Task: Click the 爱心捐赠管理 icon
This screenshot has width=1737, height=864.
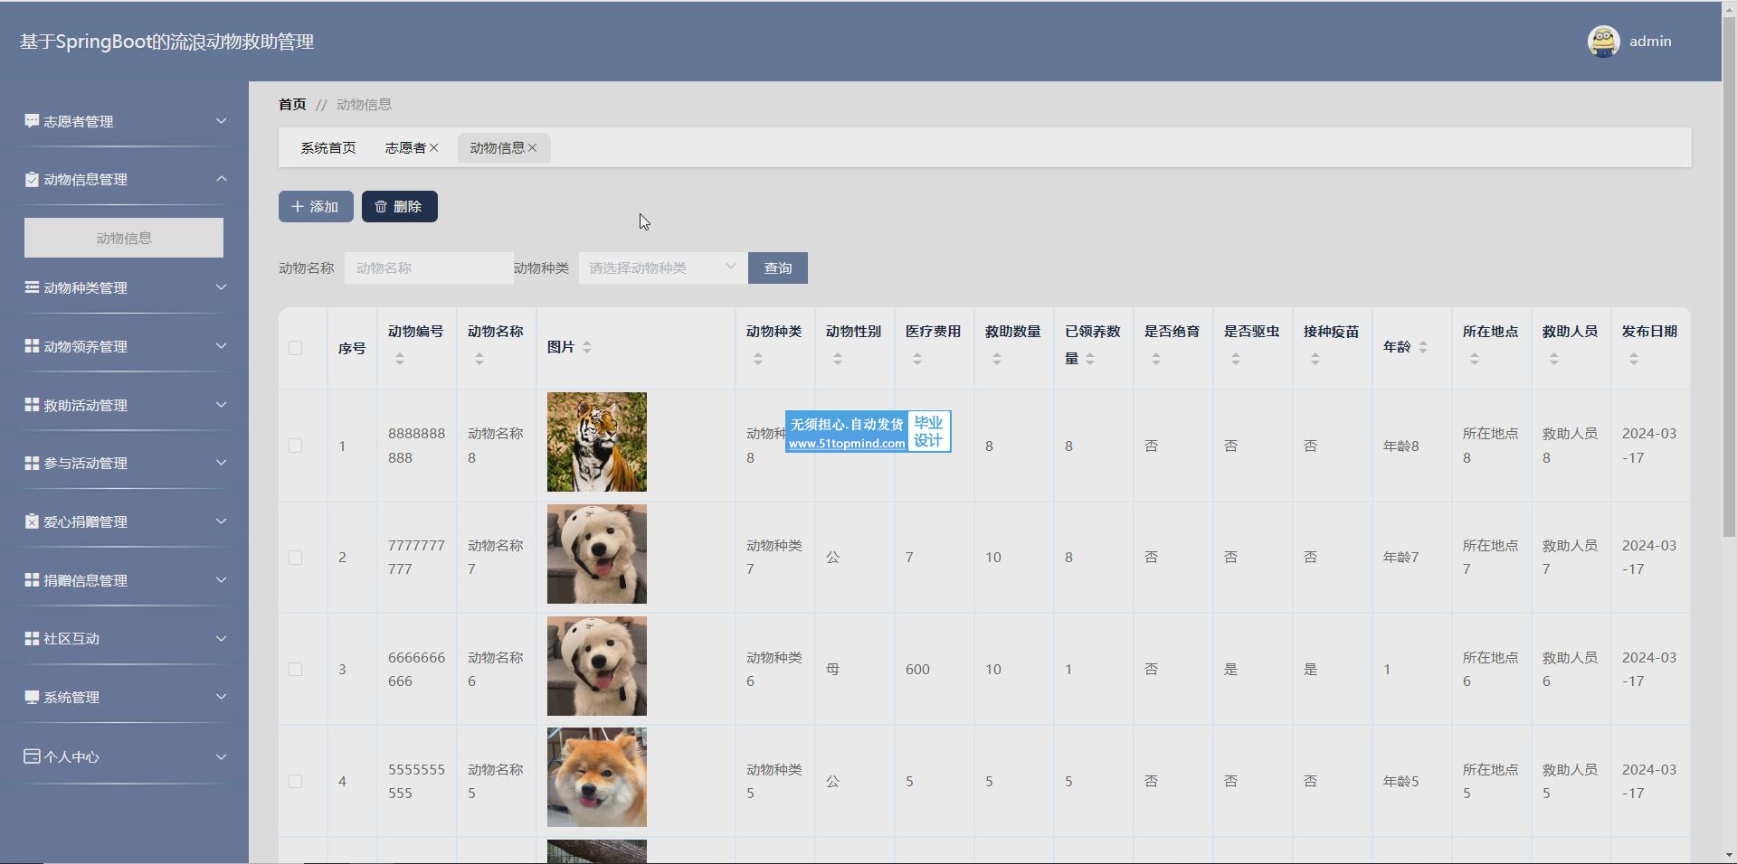Action: point(32,521)
